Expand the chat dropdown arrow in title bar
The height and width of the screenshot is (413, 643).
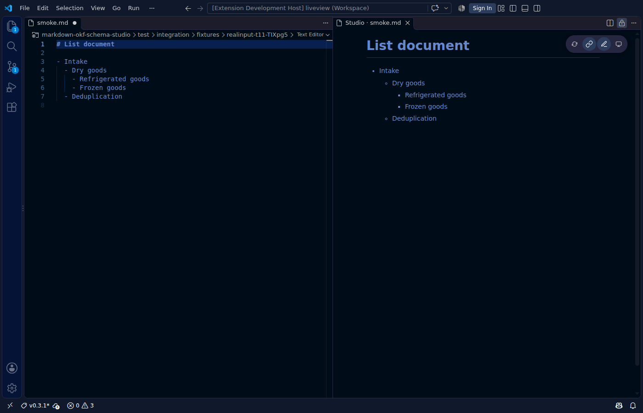tap(446, 8)
